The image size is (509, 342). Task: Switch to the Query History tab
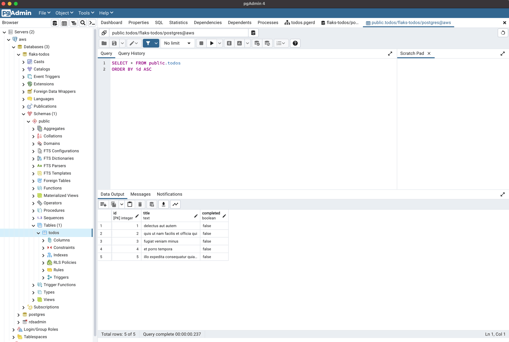(x=131, y=53)
